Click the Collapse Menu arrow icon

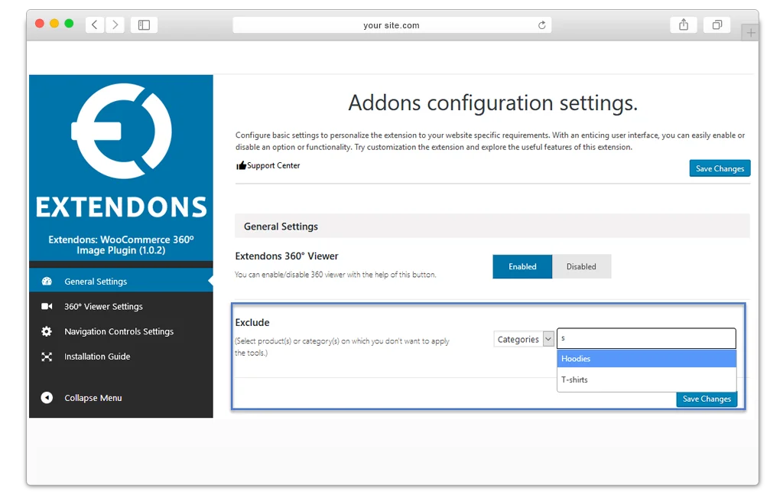47,398
